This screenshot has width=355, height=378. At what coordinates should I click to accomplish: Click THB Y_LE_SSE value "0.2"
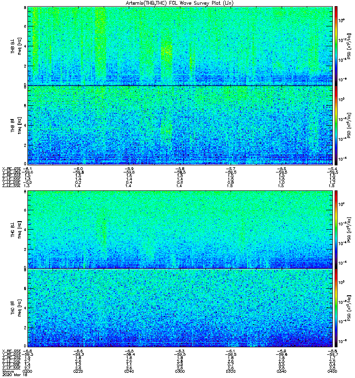point(78,182)
